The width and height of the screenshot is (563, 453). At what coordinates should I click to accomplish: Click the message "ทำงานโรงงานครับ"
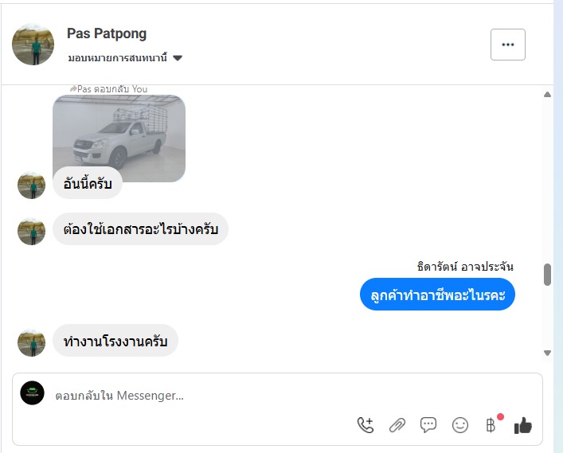[115, 342]
